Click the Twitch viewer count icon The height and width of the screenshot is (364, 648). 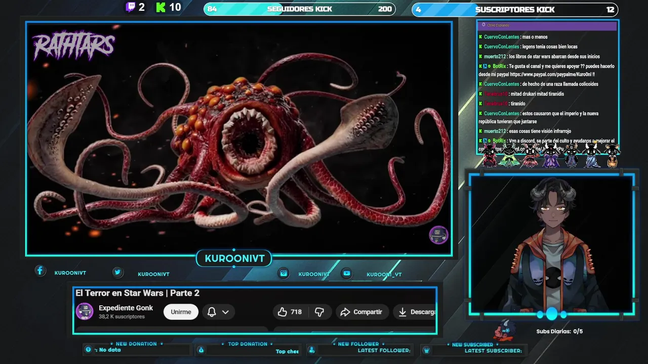tap(131, 7)
